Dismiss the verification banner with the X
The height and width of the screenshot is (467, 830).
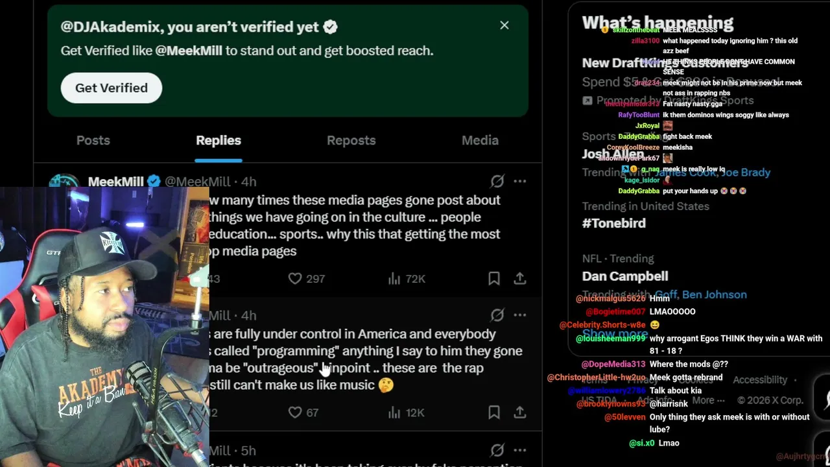pos(504,25)
